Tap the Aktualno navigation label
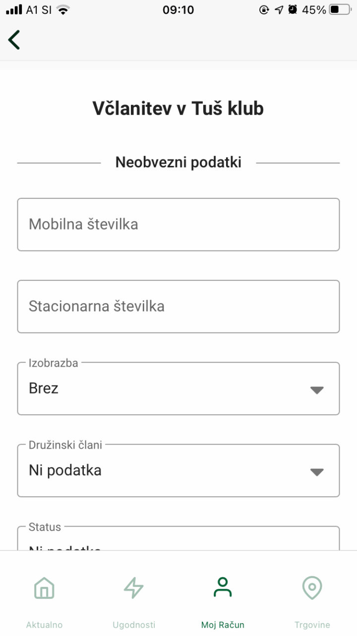The width and height of the screenshot is (357, 636). pos(44,625)
